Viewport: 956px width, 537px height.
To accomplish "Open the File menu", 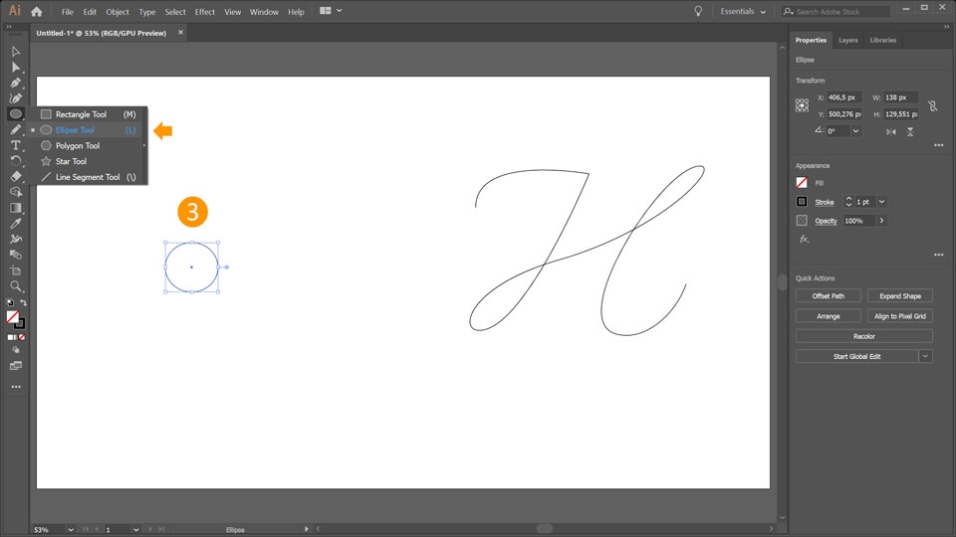I will tap(67, 12).
